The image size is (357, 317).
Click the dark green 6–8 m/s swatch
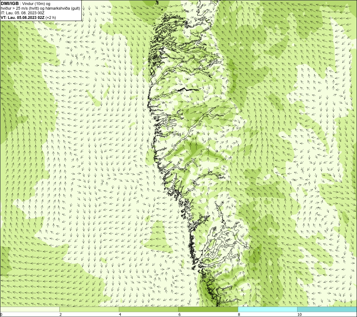208,309
